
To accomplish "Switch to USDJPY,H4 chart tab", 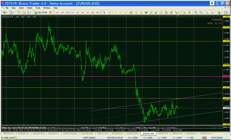I will click(x=163, y=133).
